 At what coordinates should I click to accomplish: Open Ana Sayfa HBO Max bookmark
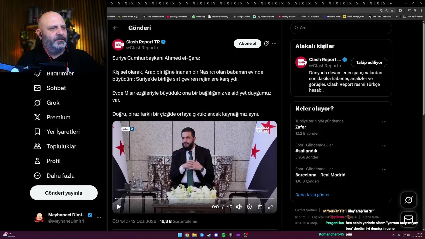pos(380,16)
